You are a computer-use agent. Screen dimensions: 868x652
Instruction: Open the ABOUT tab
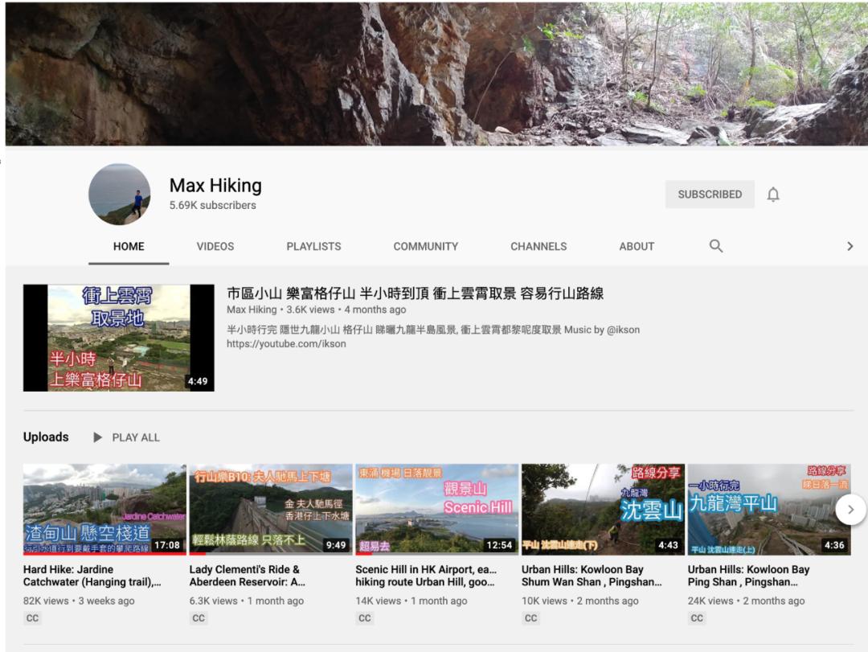[637, 246]
